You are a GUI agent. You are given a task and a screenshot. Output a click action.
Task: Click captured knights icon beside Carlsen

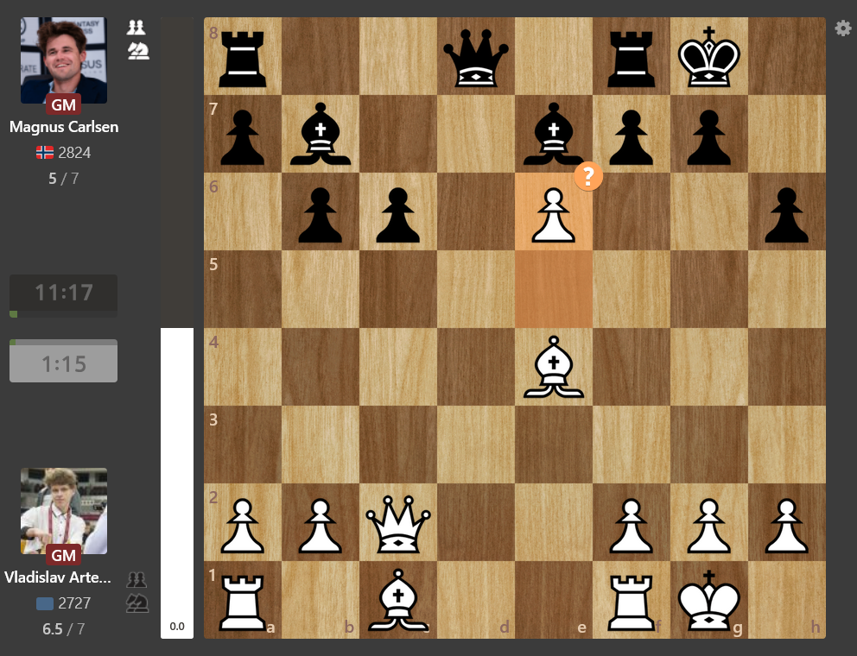138,51
